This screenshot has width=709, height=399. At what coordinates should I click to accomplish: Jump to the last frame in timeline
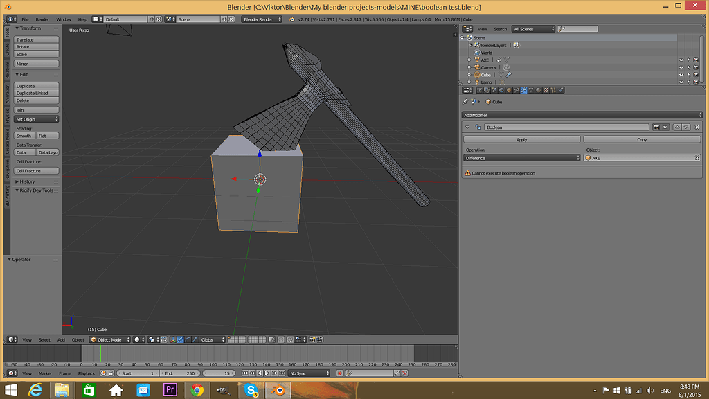(x=282, y=373)
